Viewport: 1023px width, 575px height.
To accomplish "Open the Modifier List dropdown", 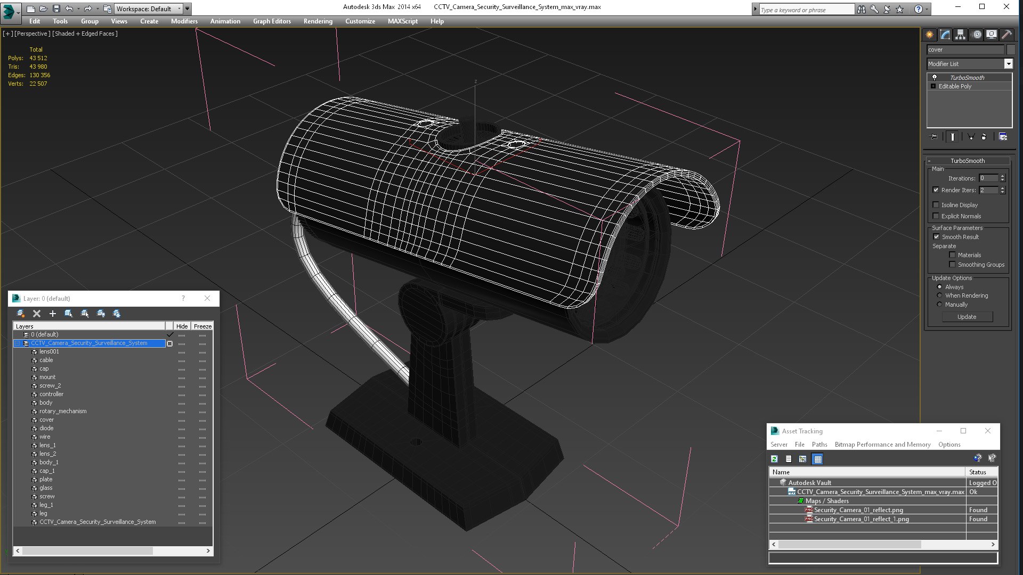I will (1008, 64).
